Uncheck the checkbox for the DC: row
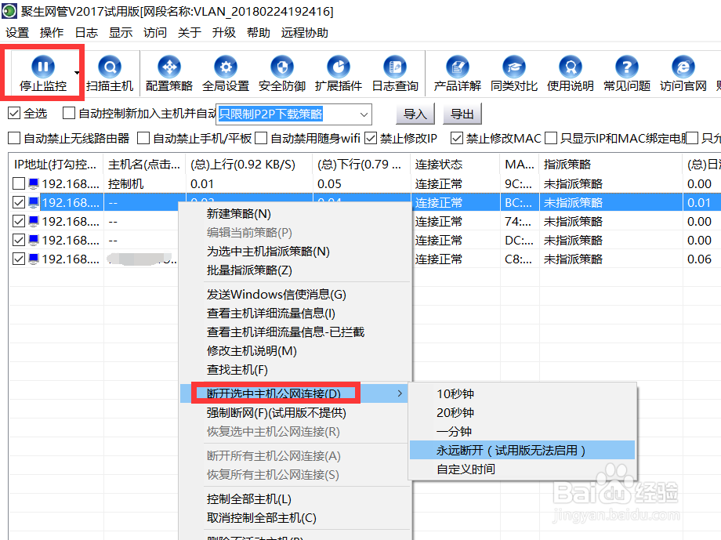 click(x=19, y=241)
